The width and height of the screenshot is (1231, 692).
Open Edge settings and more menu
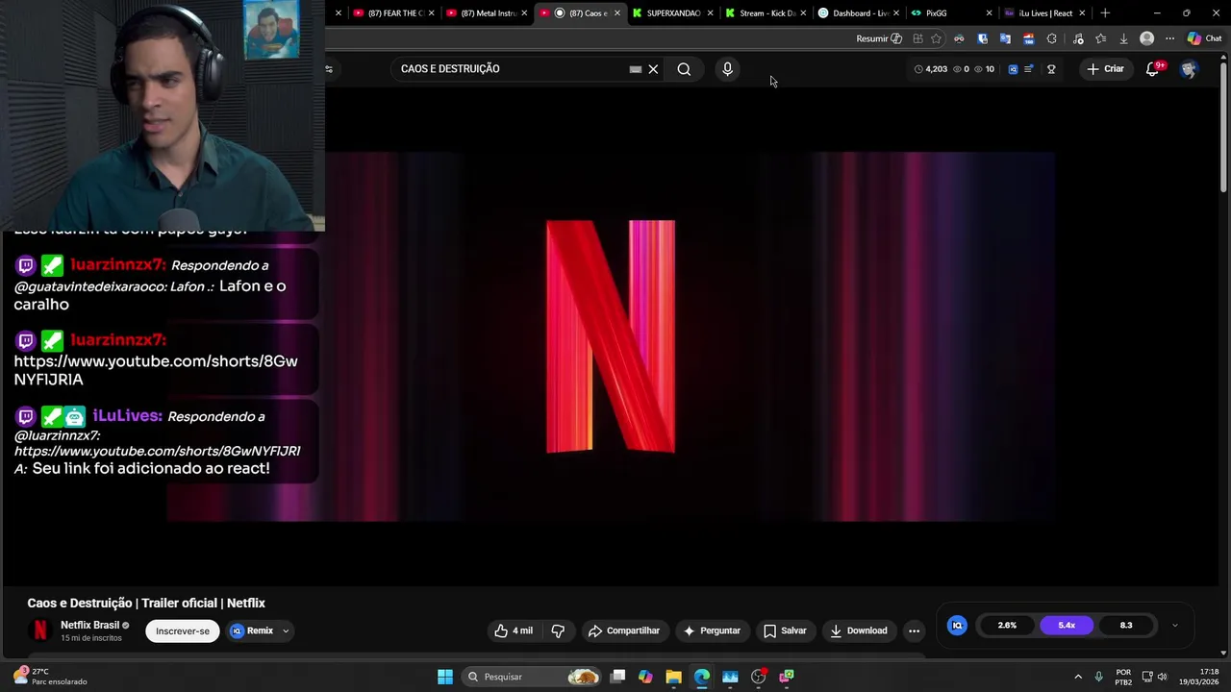[x=1169, y=38]
